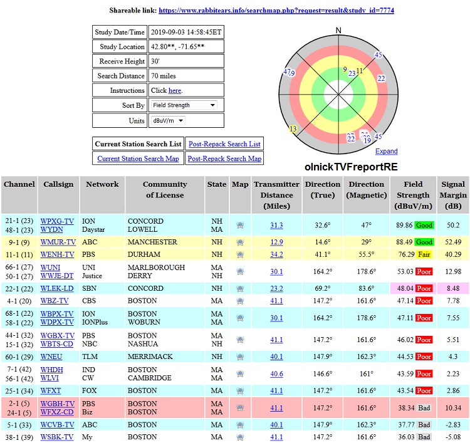Viewport: 470px width, 443px height.
Task: Switch to Post-Repack Search List
Action: 224,144
